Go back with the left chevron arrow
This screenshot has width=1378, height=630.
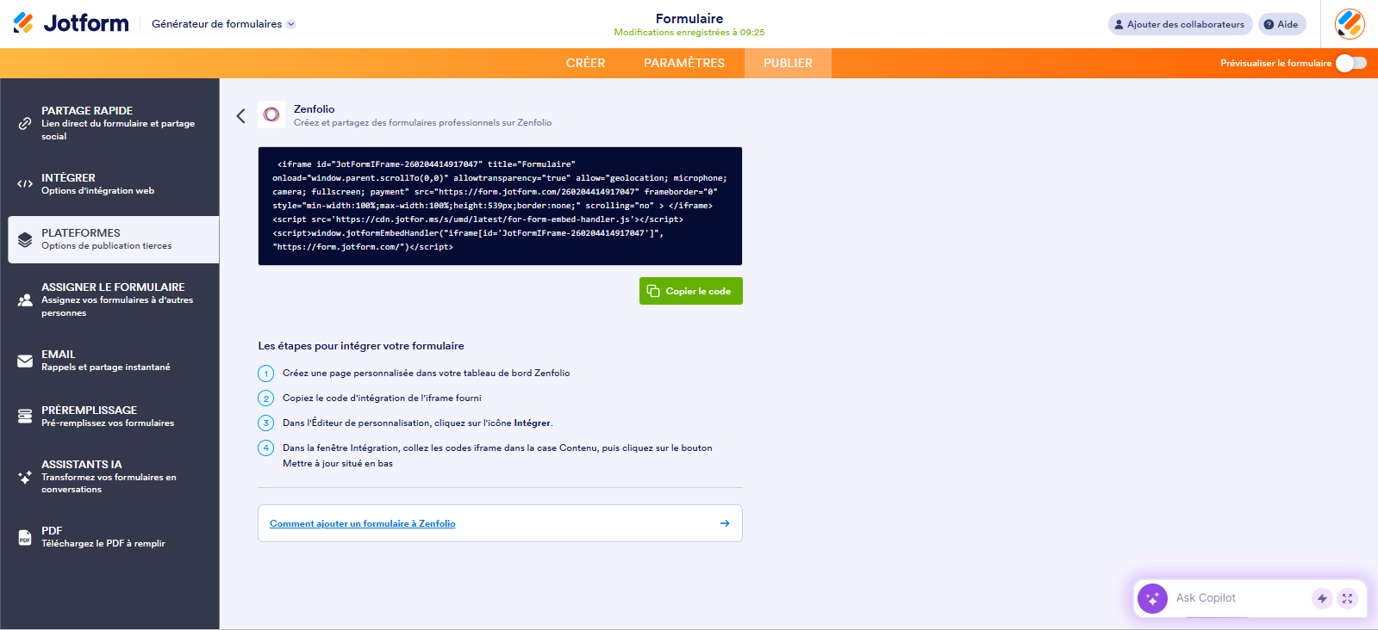[241, 116]
